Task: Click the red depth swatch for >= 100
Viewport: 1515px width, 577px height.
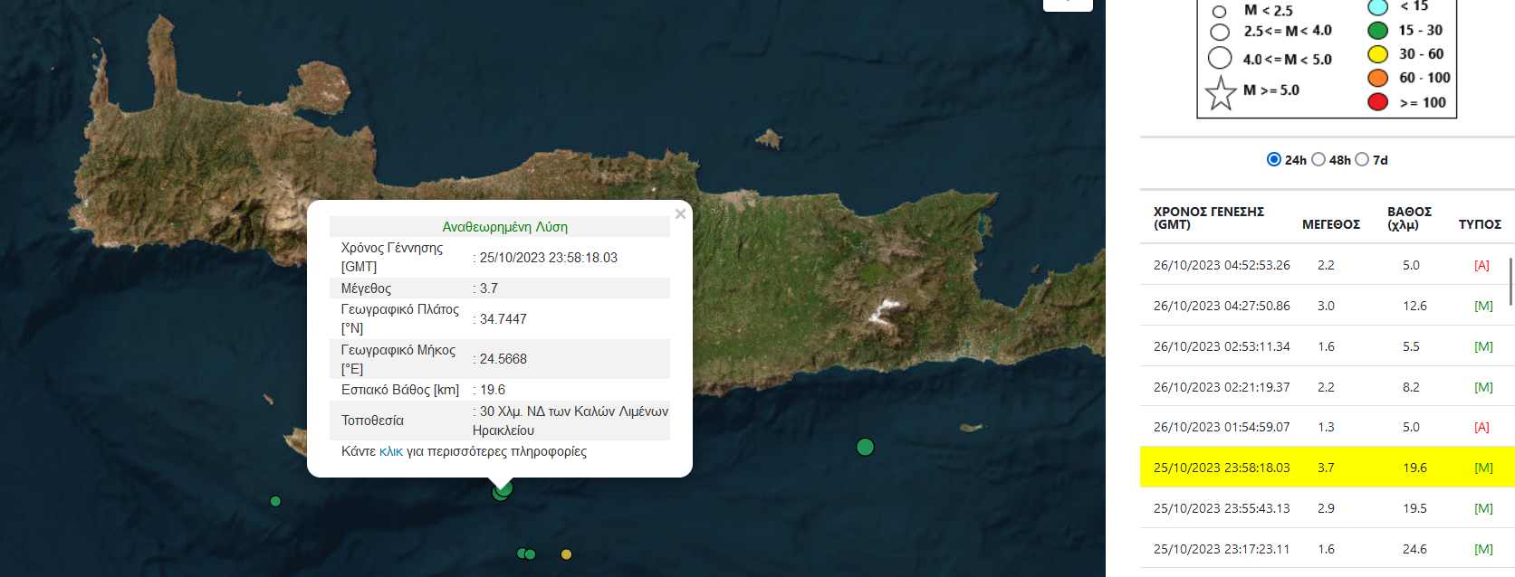Action: click(x=1377, y=102)
